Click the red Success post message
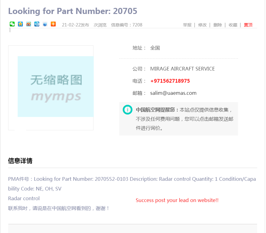 177,200
